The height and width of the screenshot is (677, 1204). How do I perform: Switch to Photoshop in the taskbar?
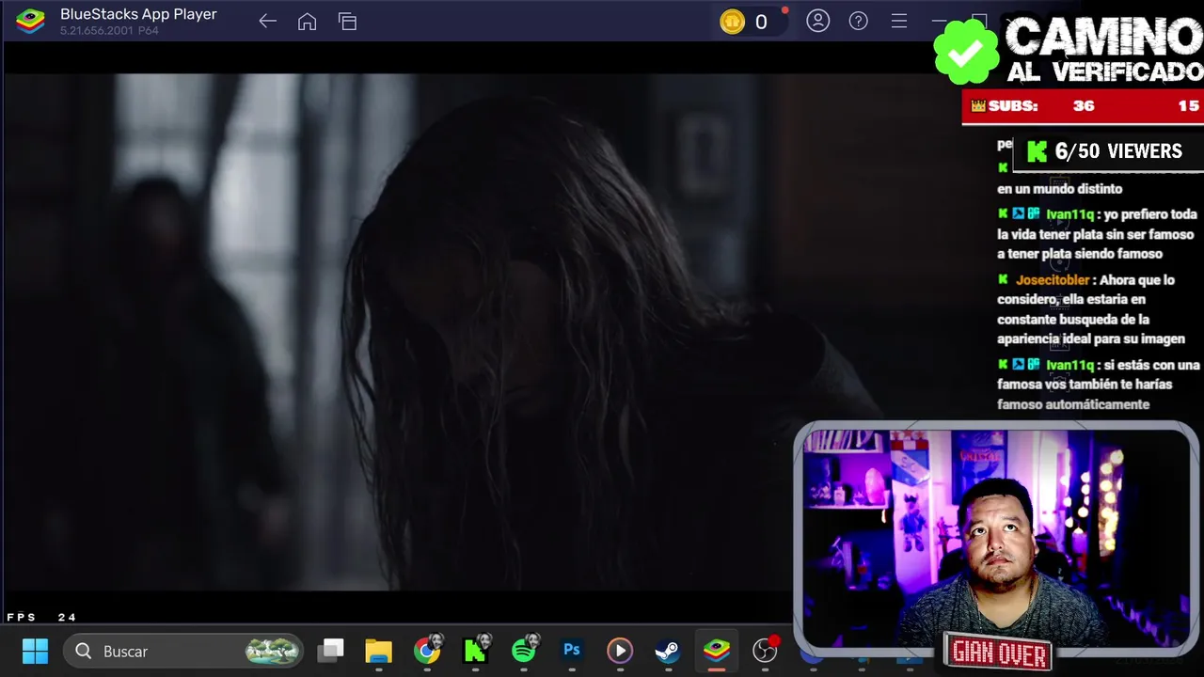click(571, 651)
